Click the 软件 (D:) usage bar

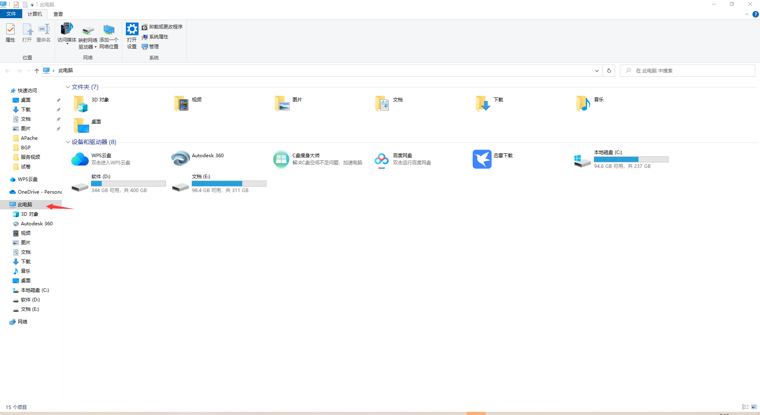(x=128, y=183)
